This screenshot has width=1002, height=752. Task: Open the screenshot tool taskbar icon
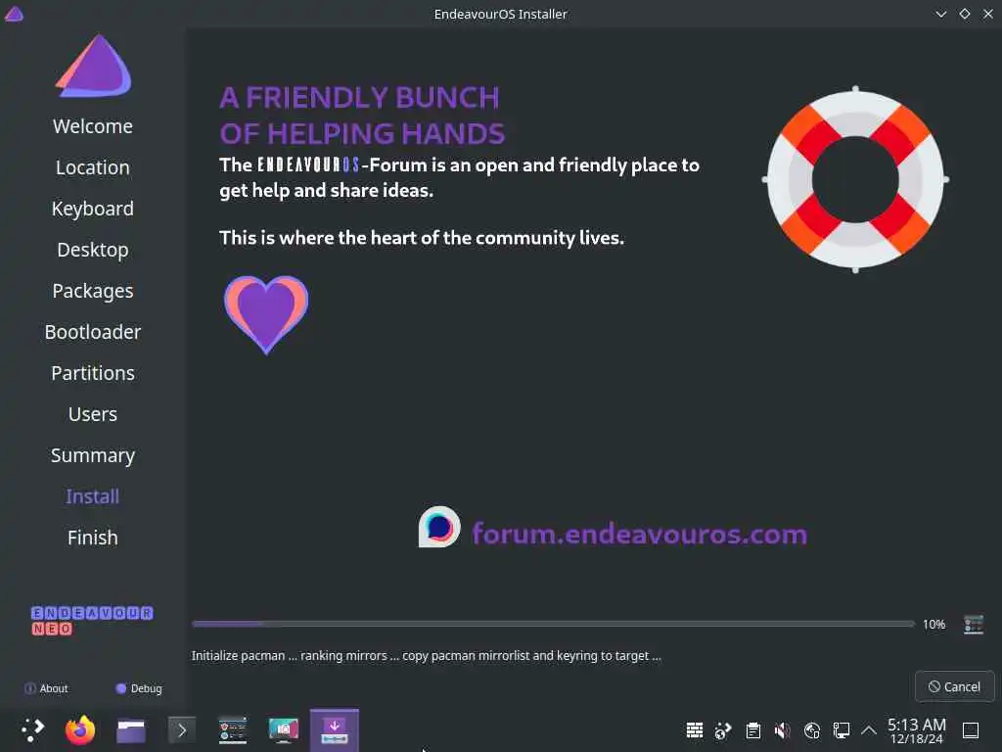point(284,729)
